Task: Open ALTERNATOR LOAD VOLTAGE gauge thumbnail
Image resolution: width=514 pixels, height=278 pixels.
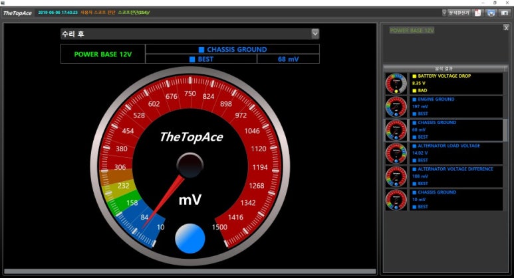Action: click(x=396, y=153)
